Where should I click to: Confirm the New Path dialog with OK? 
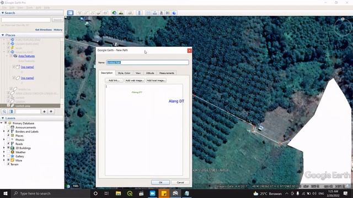point(161,182)
